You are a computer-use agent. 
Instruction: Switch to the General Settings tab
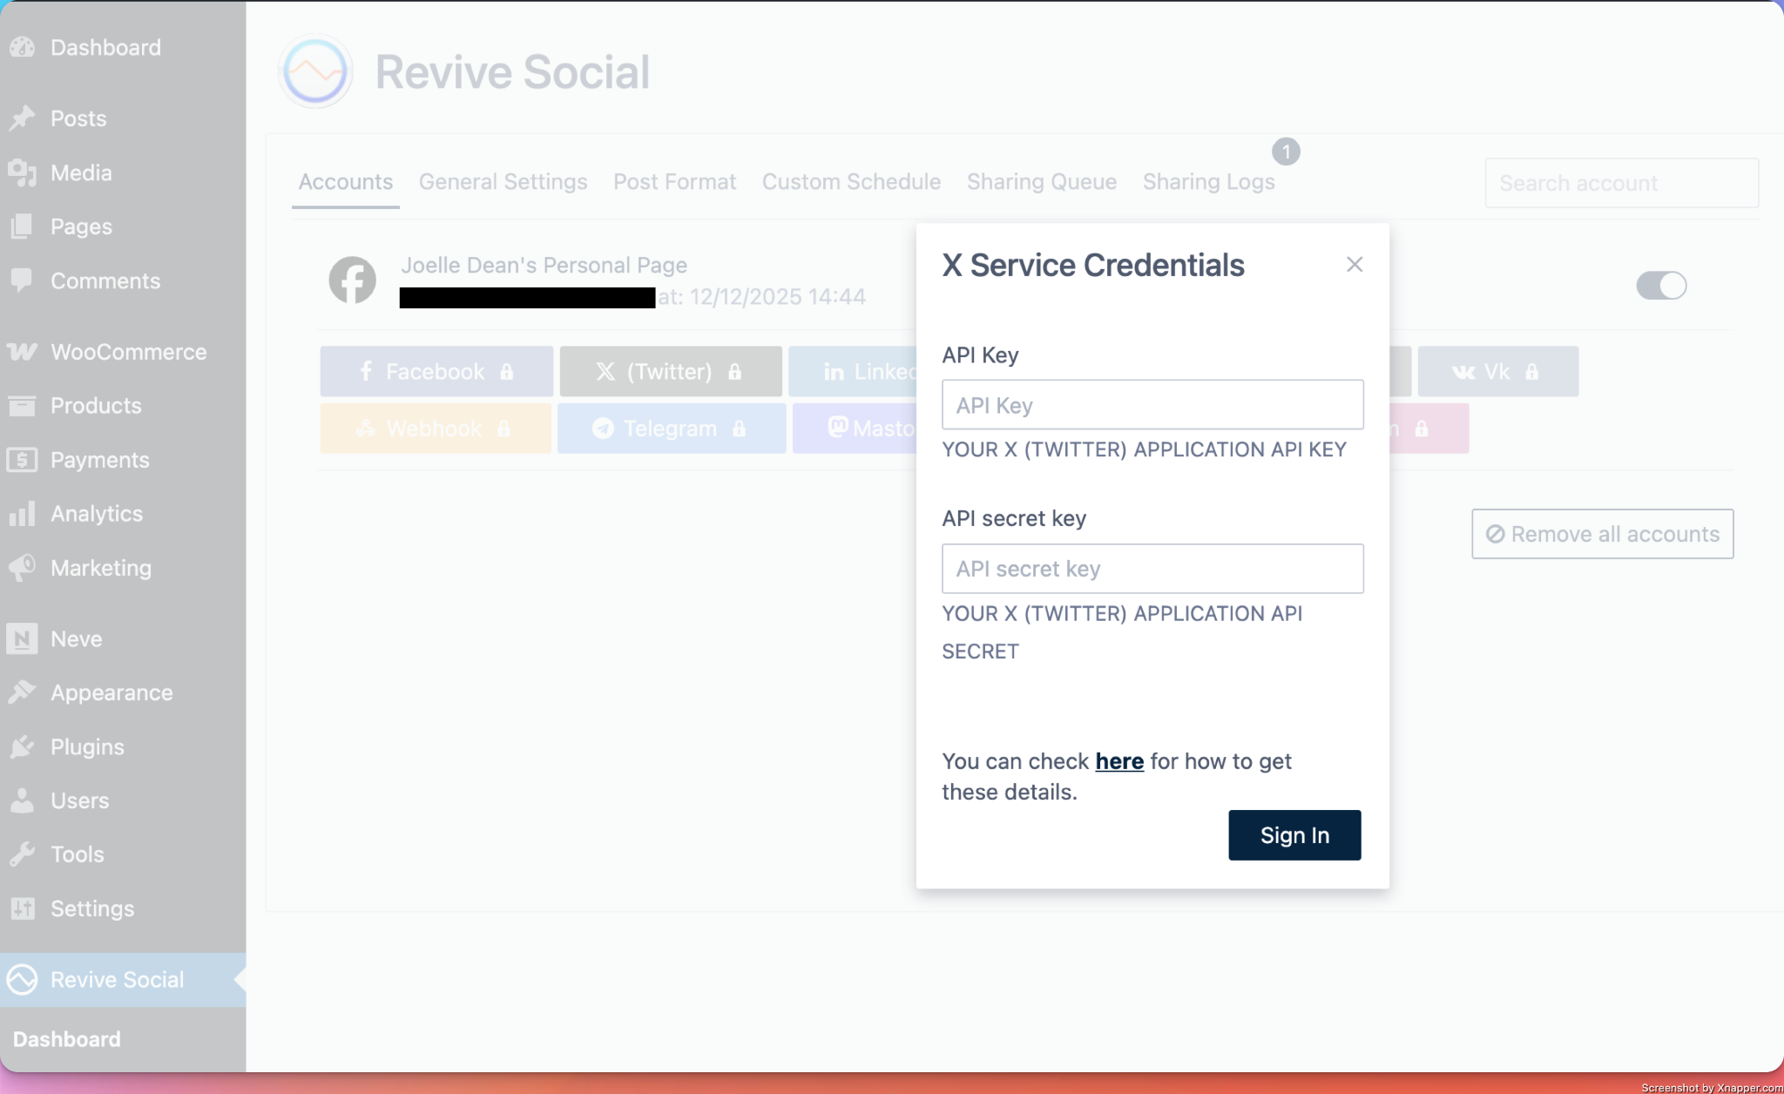(x=503, y=182)
